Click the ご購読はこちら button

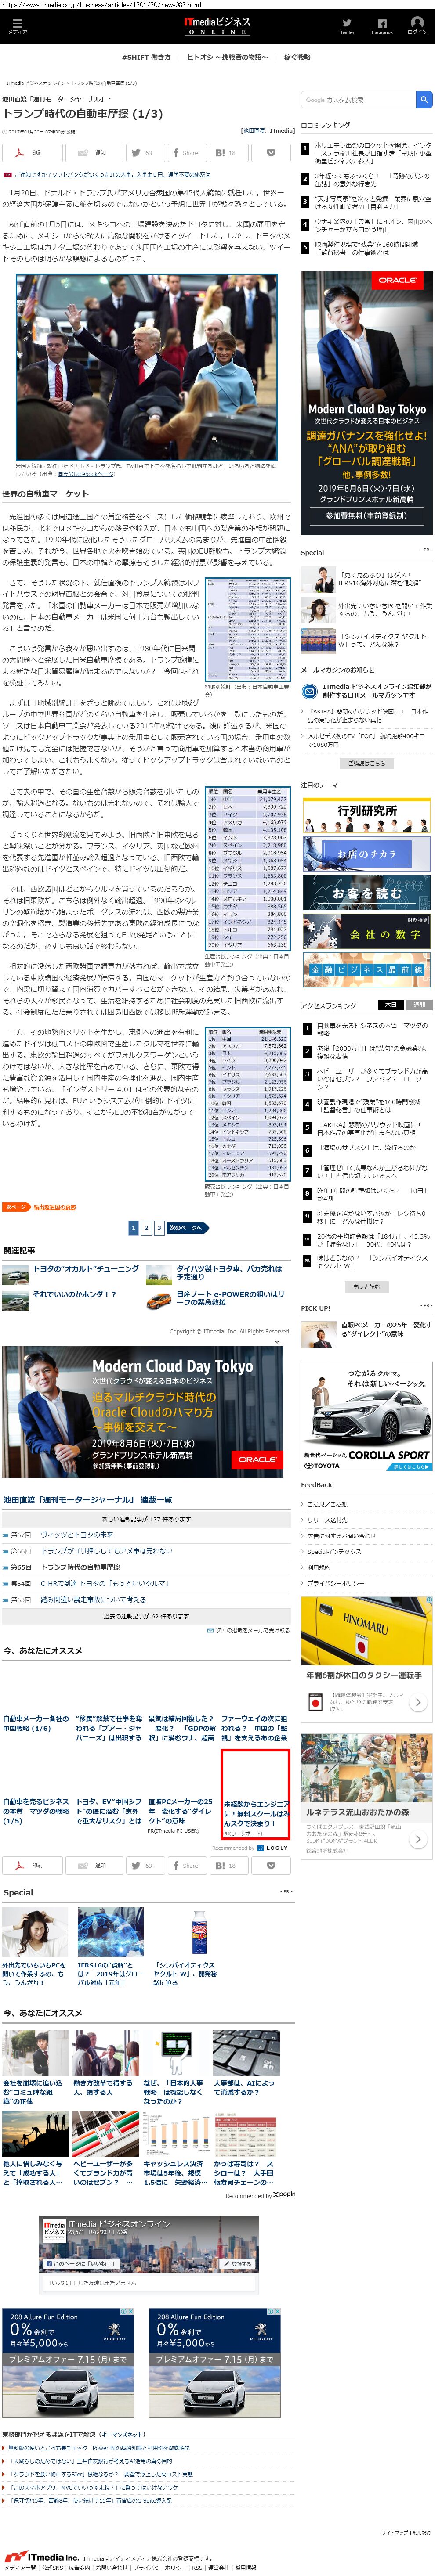pyautogui.click(x=367, y=763)
